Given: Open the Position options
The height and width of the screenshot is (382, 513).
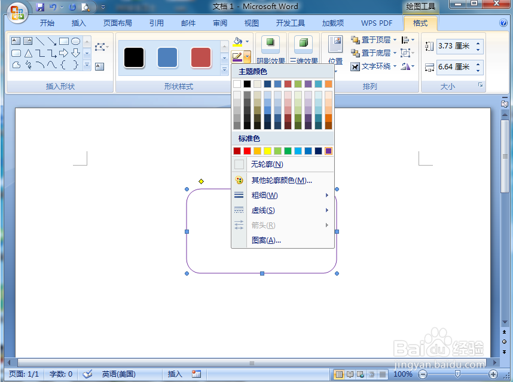Looking at the screenshot, I should click(x=335, y=49).
